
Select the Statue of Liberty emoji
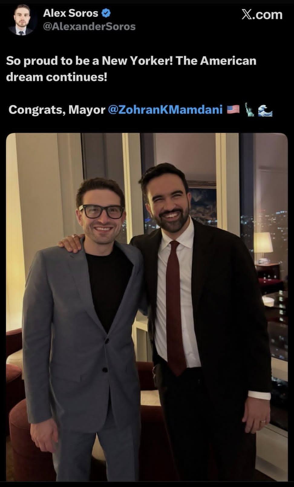(x=249, y=109)
